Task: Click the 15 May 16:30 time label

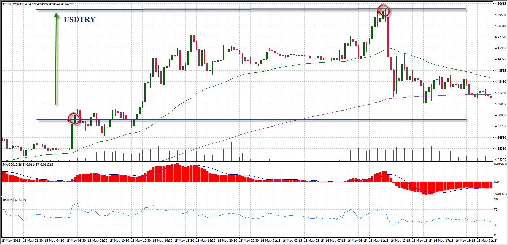Action: [x=184, y=241]
